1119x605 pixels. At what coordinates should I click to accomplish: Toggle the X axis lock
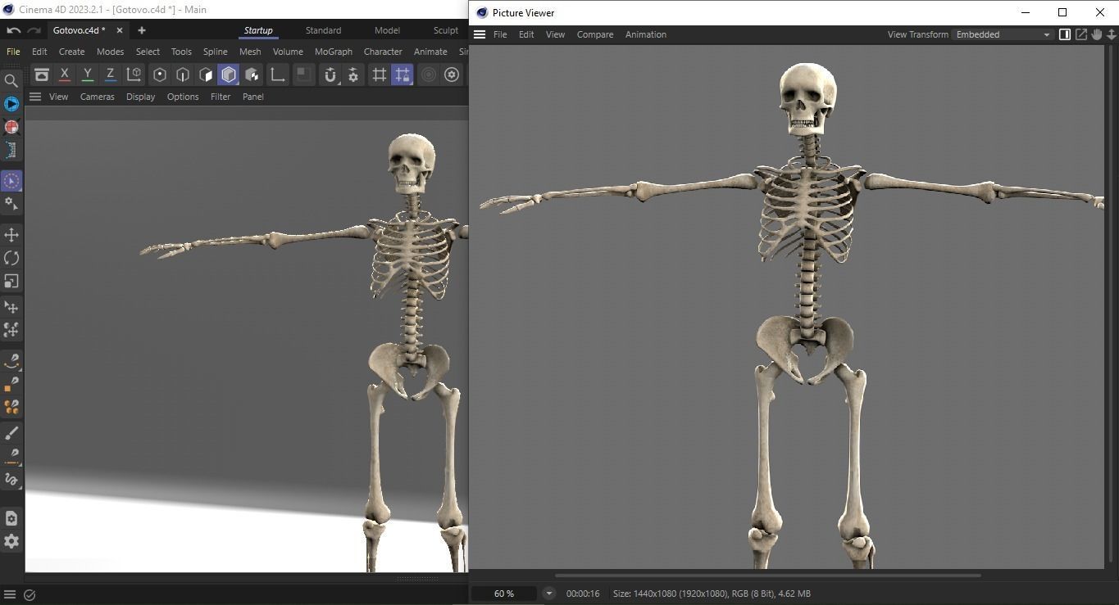point(64,74)
